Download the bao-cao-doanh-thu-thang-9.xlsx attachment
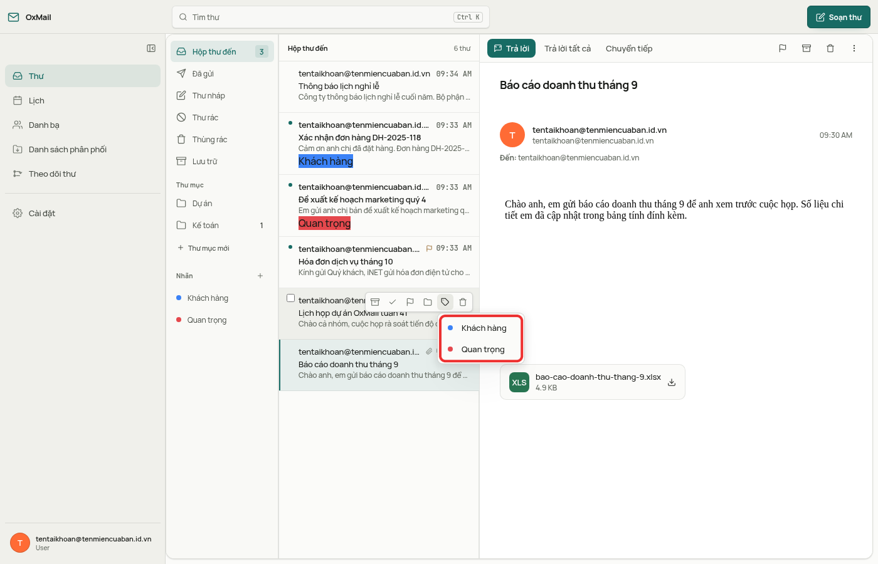The height and width of the screenshot is (564, 878). pos(672,382)
